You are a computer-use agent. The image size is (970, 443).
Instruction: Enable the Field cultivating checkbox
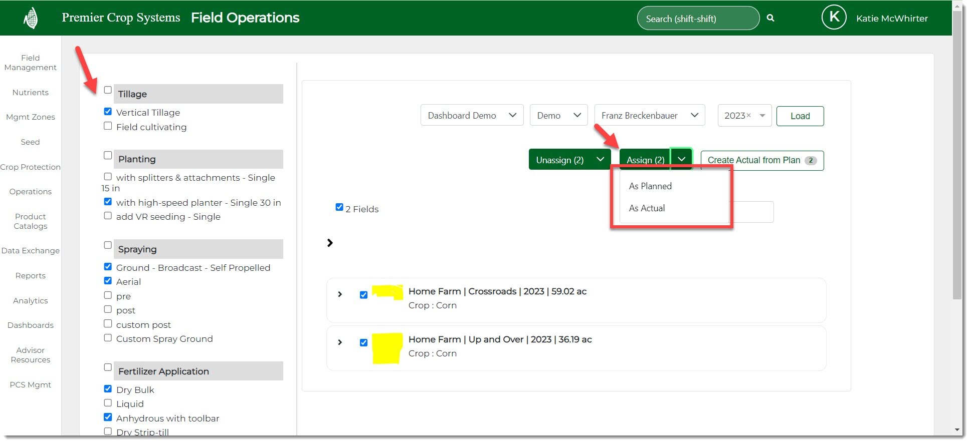pyautogui.click(x=108, y=126)
